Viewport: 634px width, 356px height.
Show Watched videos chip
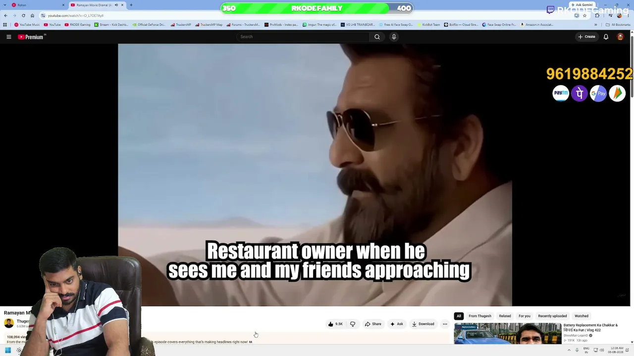point(581,316)
